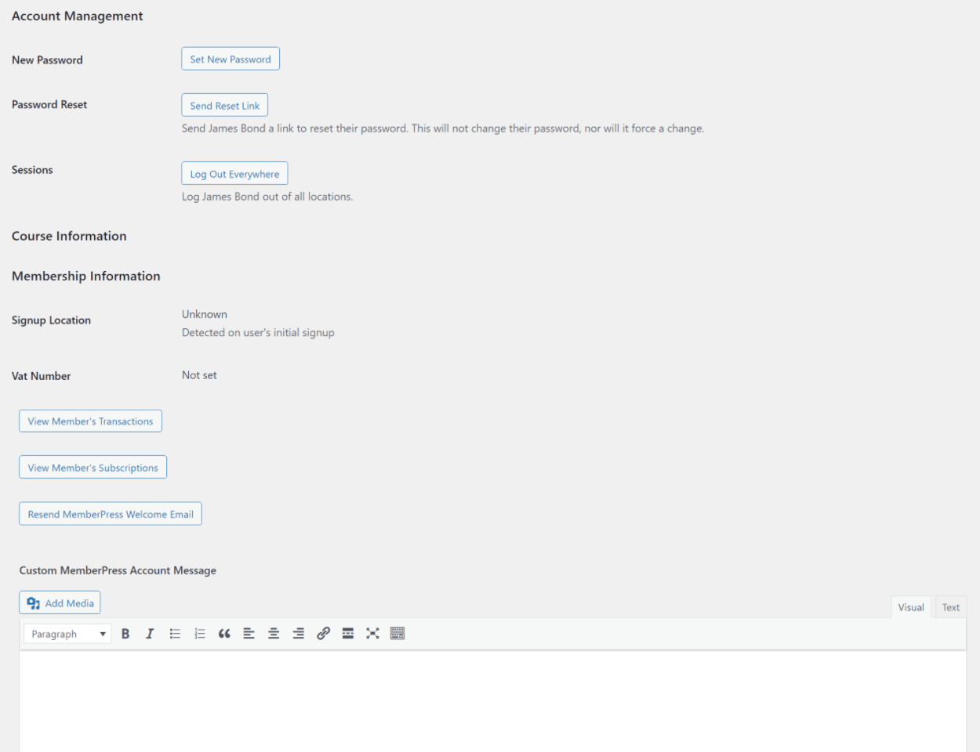Screen dimensions: 980x752
Task: Click the 'Sessions' label
Action: pos(32,170)
